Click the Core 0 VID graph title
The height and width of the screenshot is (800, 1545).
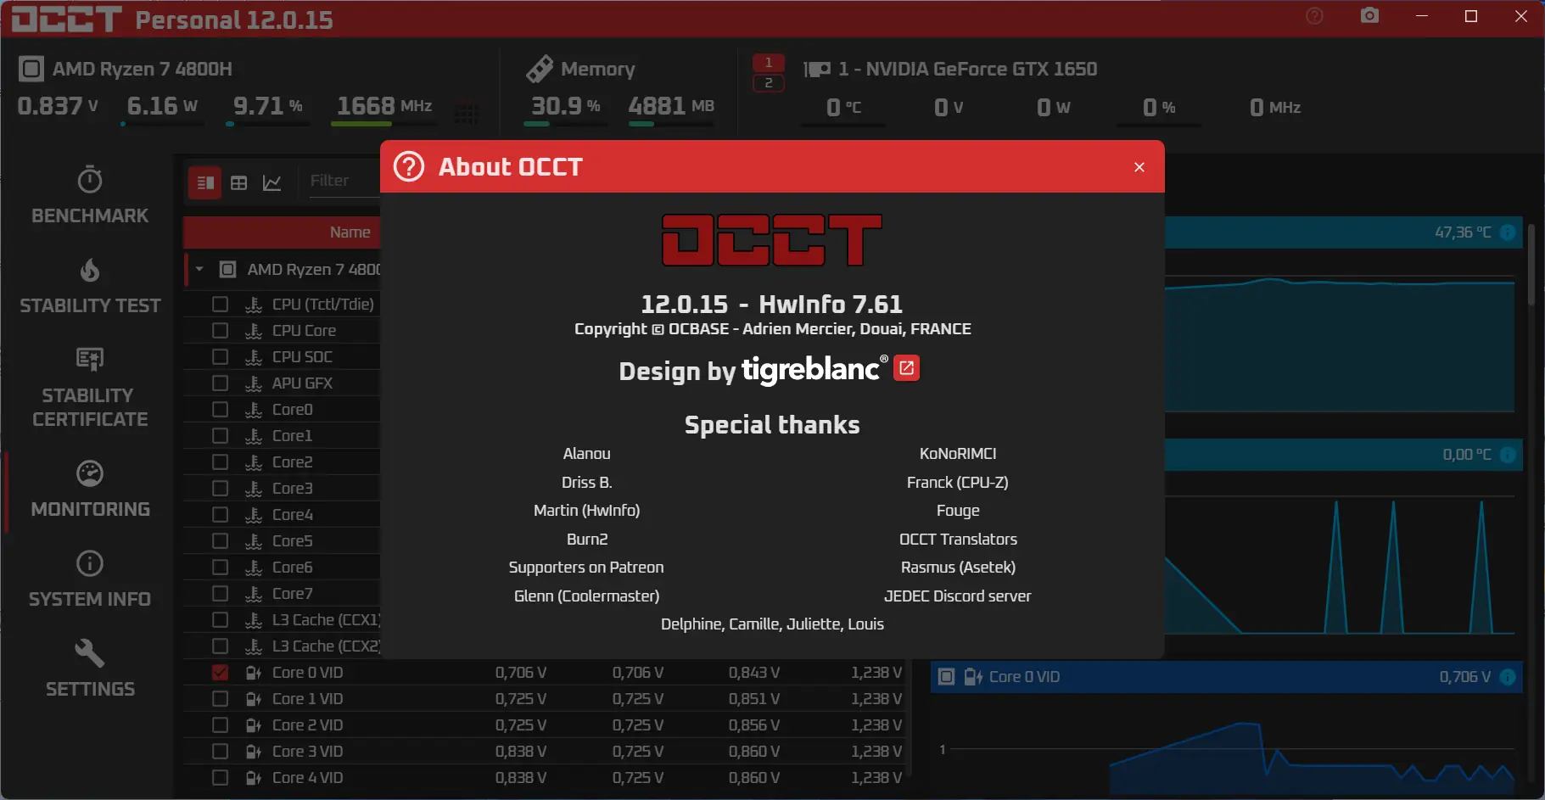click(x=1024, y=677)
